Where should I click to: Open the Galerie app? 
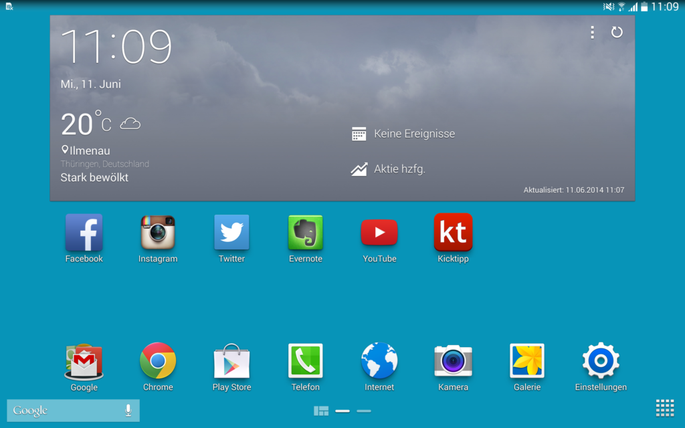click(527, 360)
